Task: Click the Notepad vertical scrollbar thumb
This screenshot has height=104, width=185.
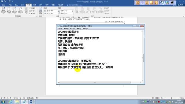Action: pos(143,58)
